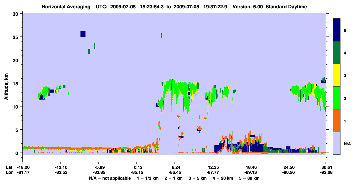This screenshot has height=186, width=362.
Task: Click the colorbar label 4
Action: click(345, 53)
